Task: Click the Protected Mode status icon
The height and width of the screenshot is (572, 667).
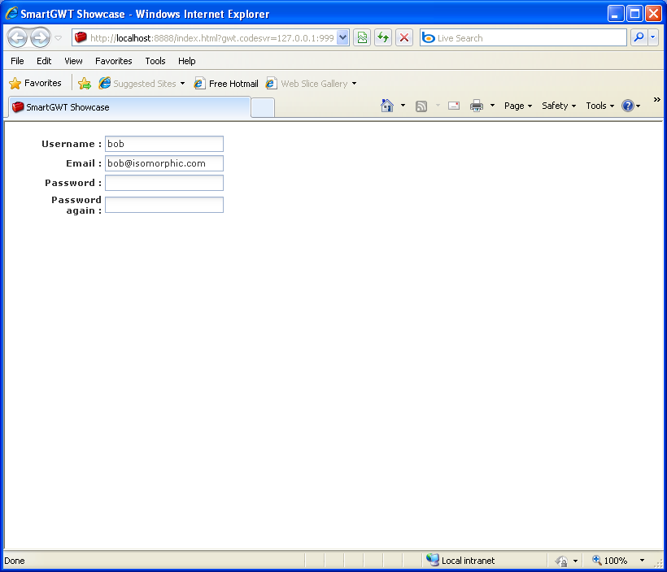Action: (561, 561)
